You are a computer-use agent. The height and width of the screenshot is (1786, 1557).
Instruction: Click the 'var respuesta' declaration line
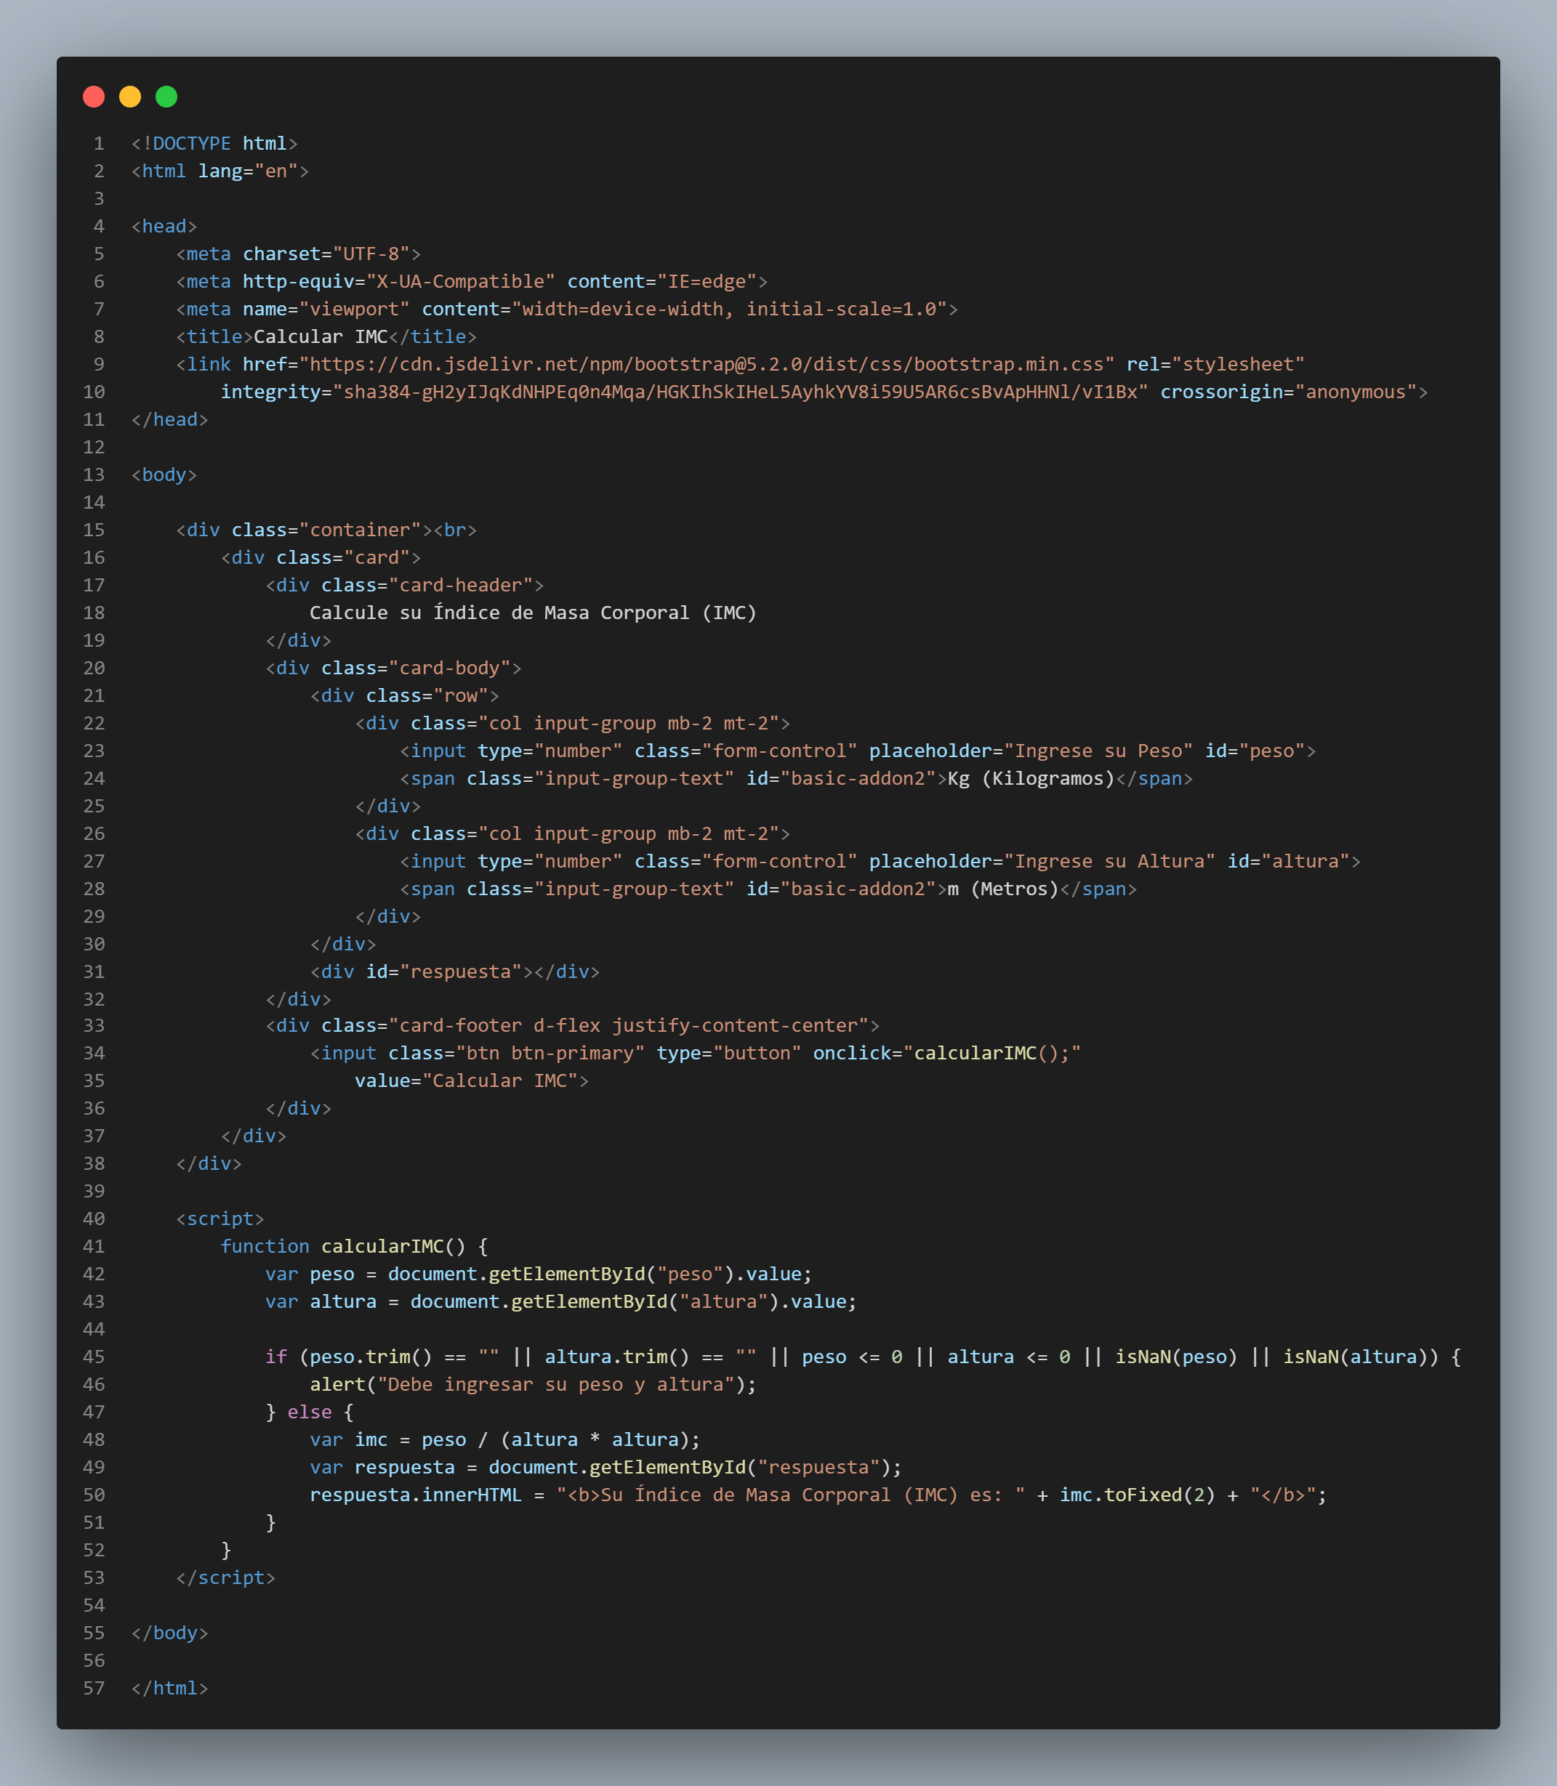pos(606,1468)
